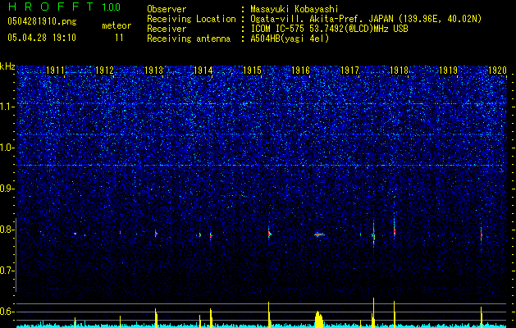Click the 1.1 frequency axis label
The image size is (516, 328).
click(7, 107)
